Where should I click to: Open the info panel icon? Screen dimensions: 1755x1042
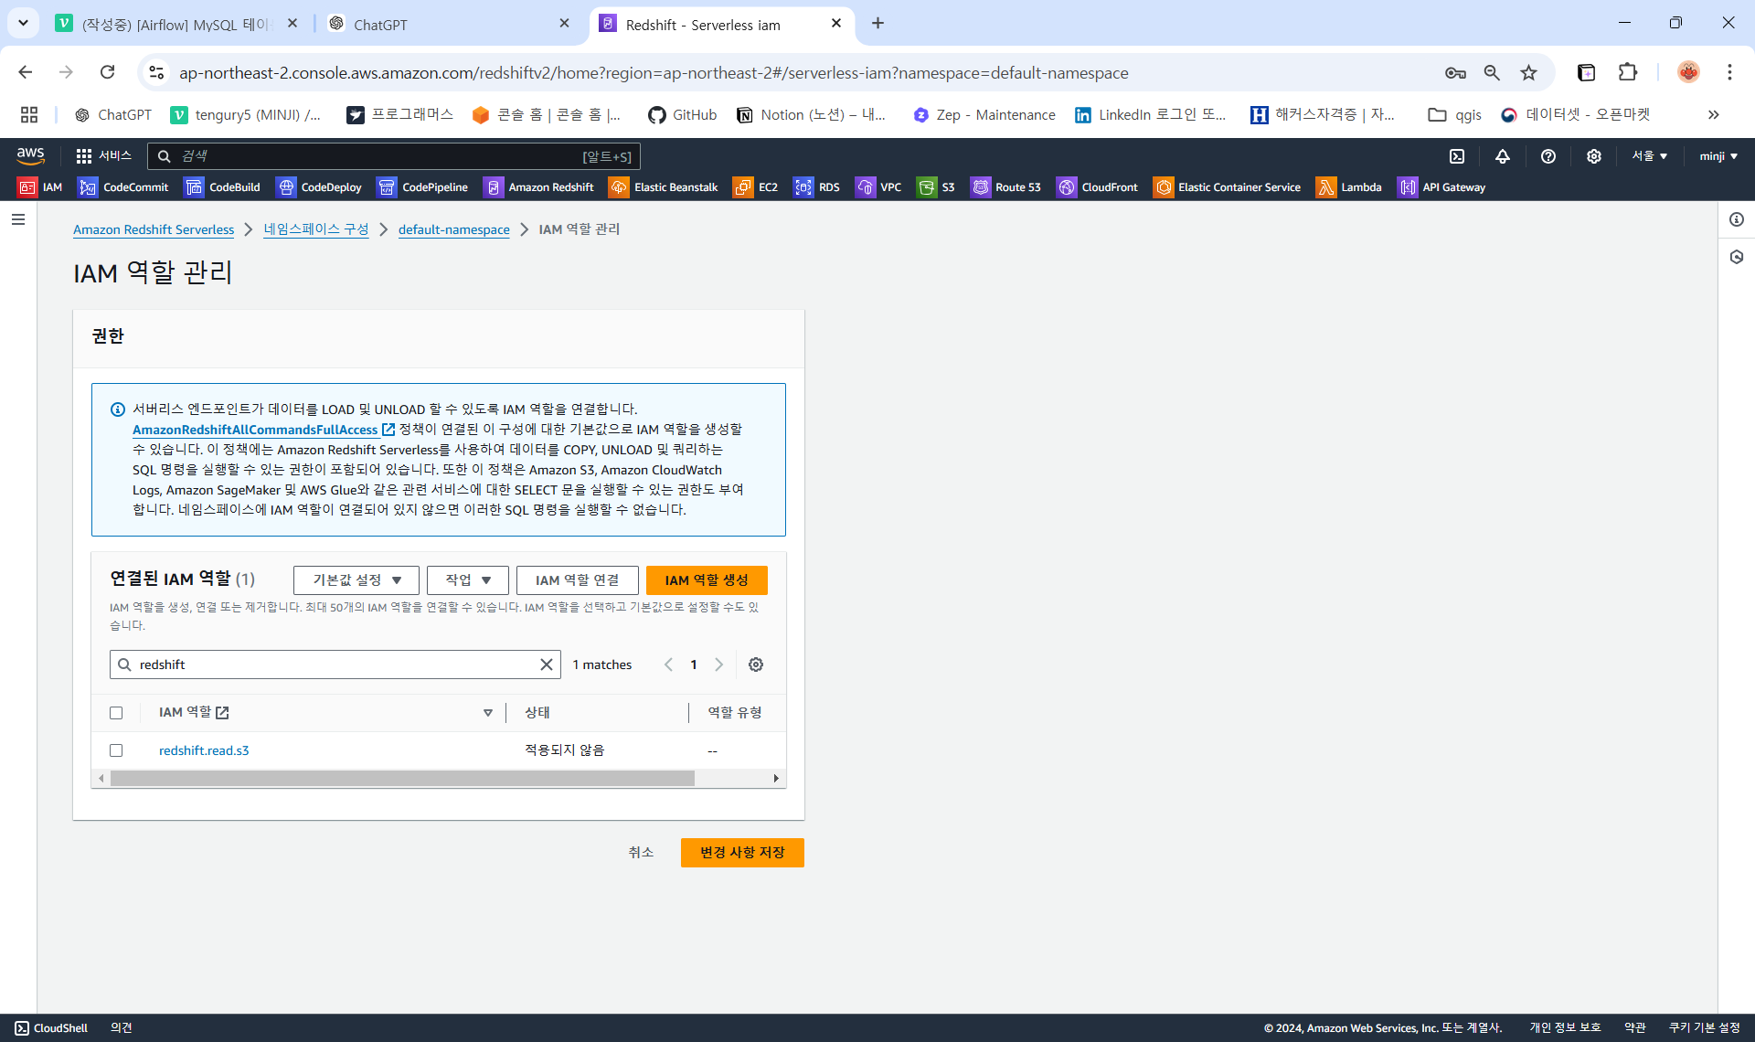[1737, 219]
